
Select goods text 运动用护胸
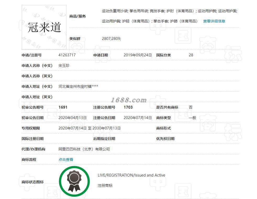pos(111,21)
